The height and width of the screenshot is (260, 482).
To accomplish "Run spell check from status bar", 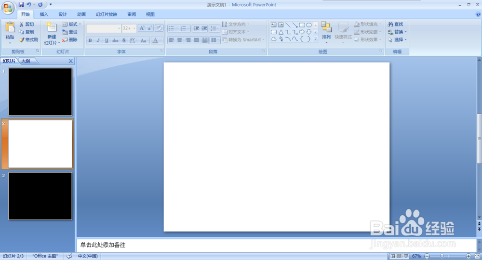I will point(69,256).
